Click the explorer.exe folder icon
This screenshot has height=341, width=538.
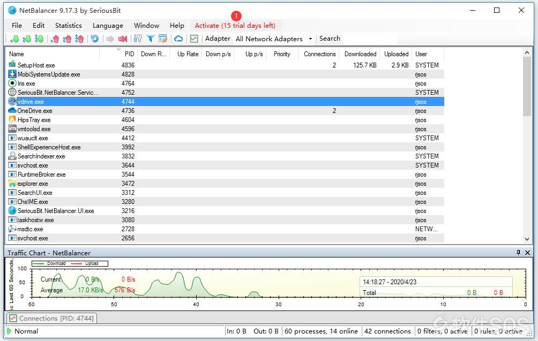pos(12,184)
